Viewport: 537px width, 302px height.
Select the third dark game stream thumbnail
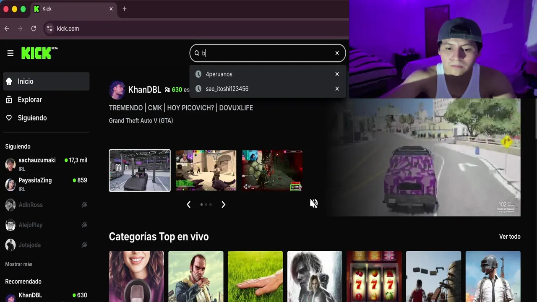click(x=272, y=170)
